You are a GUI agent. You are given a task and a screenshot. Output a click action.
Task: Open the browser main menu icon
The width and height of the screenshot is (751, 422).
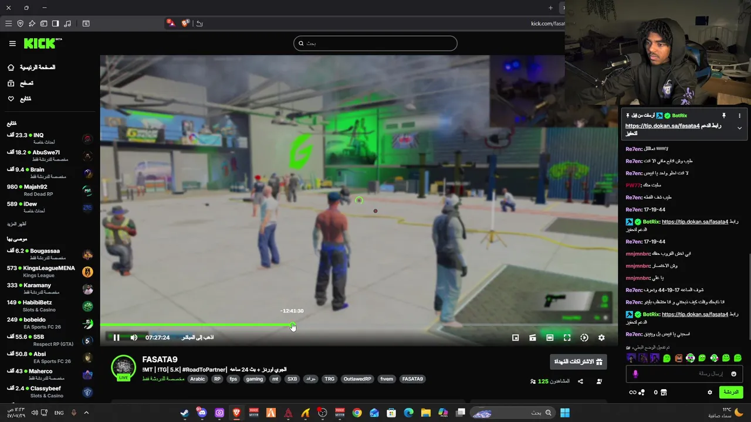click(8, 23)
